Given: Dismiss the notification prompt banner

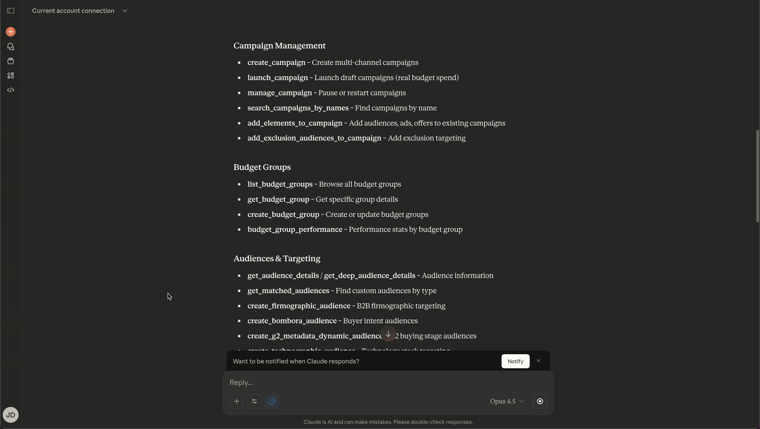Looking at the screenshot, I should [x=538, y=361].
